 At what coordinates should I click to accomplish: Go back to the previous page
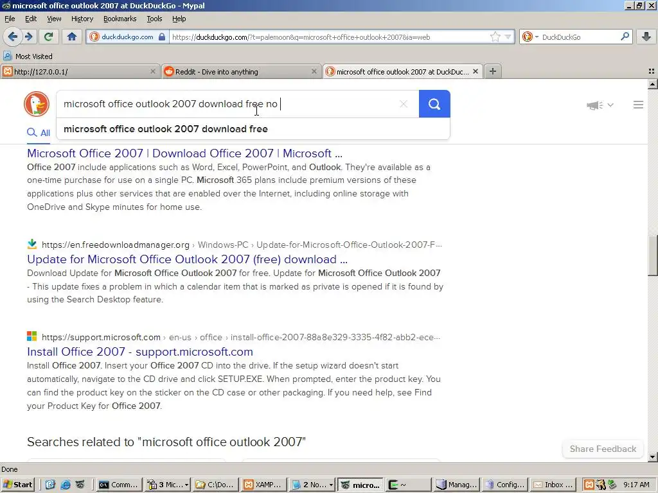coord(12,37)
